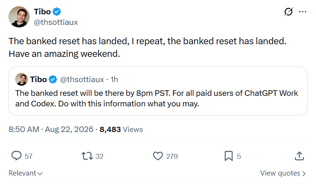Screen dimensions: 316x184
Task: Click the 1h timestamp in quoted tweet
Action: pyautogui.click(x=114, y=80)
